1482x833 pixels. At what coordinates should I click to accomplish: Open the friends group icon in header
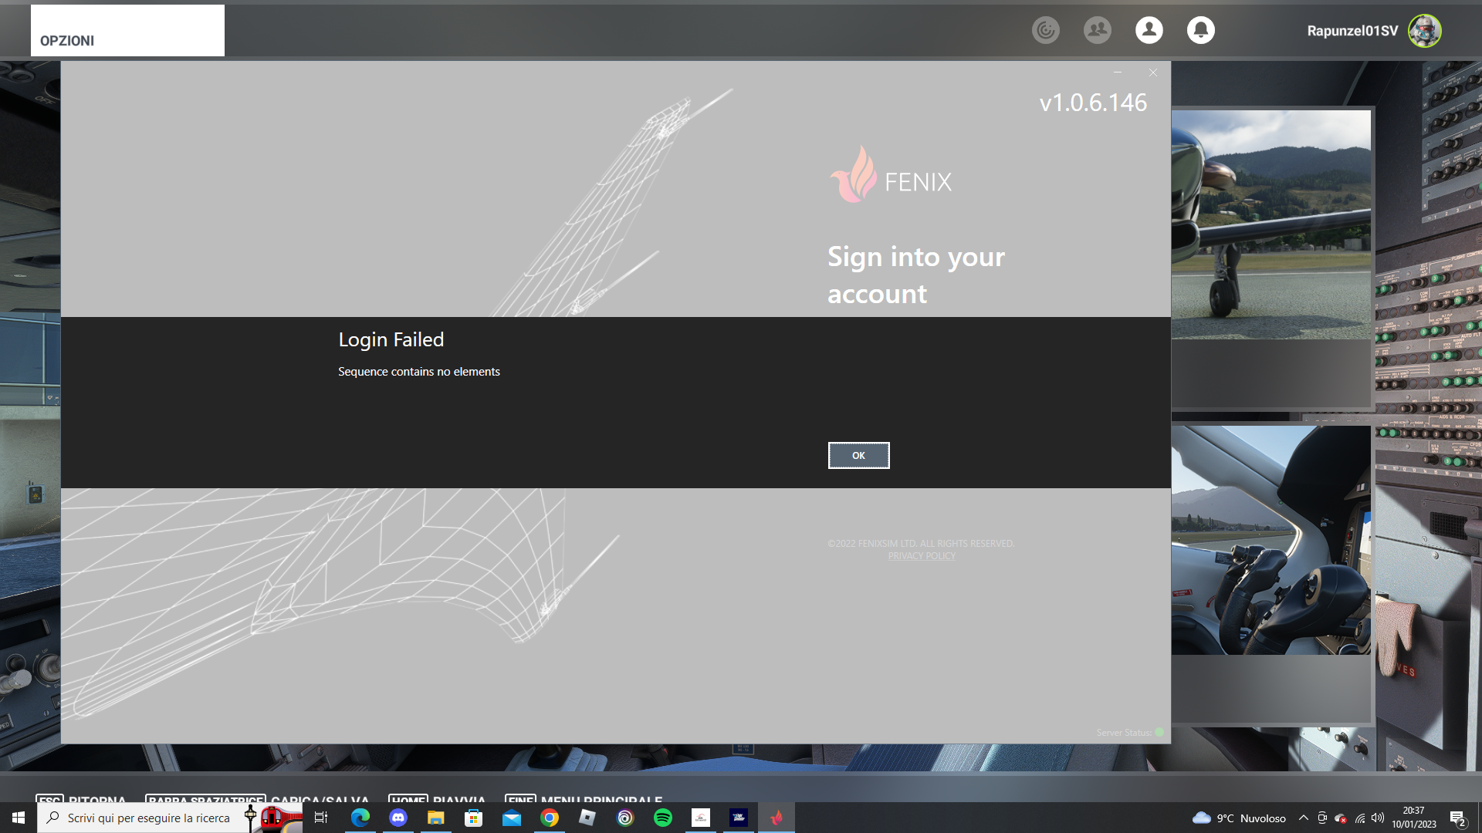coord(1098,30)
